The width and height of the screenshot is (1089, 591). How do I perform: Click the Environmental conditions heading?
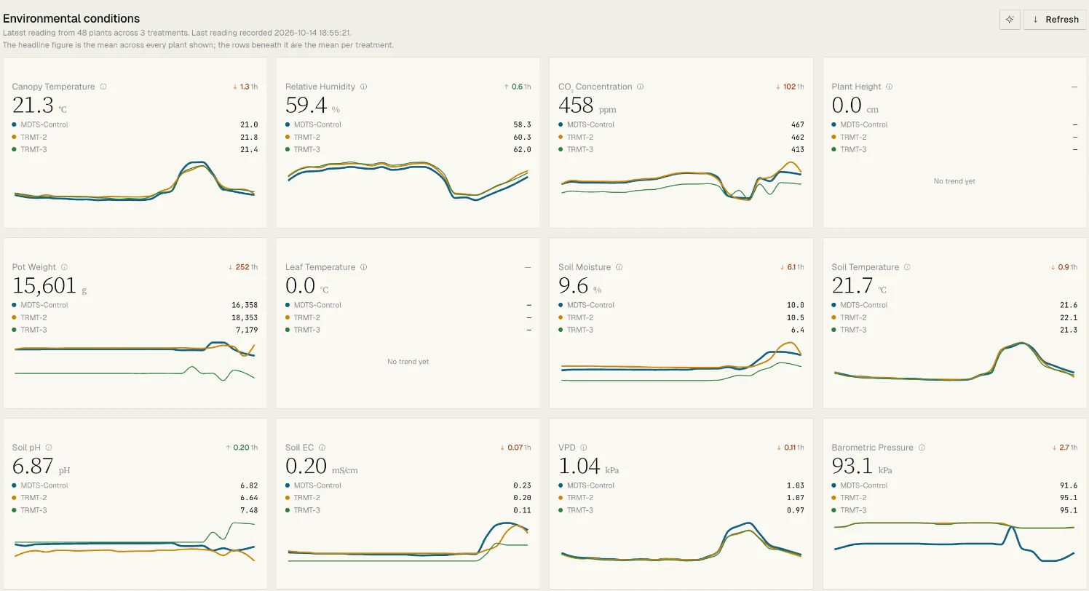(71, 19)
